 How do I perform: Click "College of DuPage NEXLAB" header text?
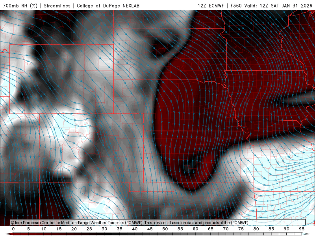pyautogui.click(x=108, y=6)
